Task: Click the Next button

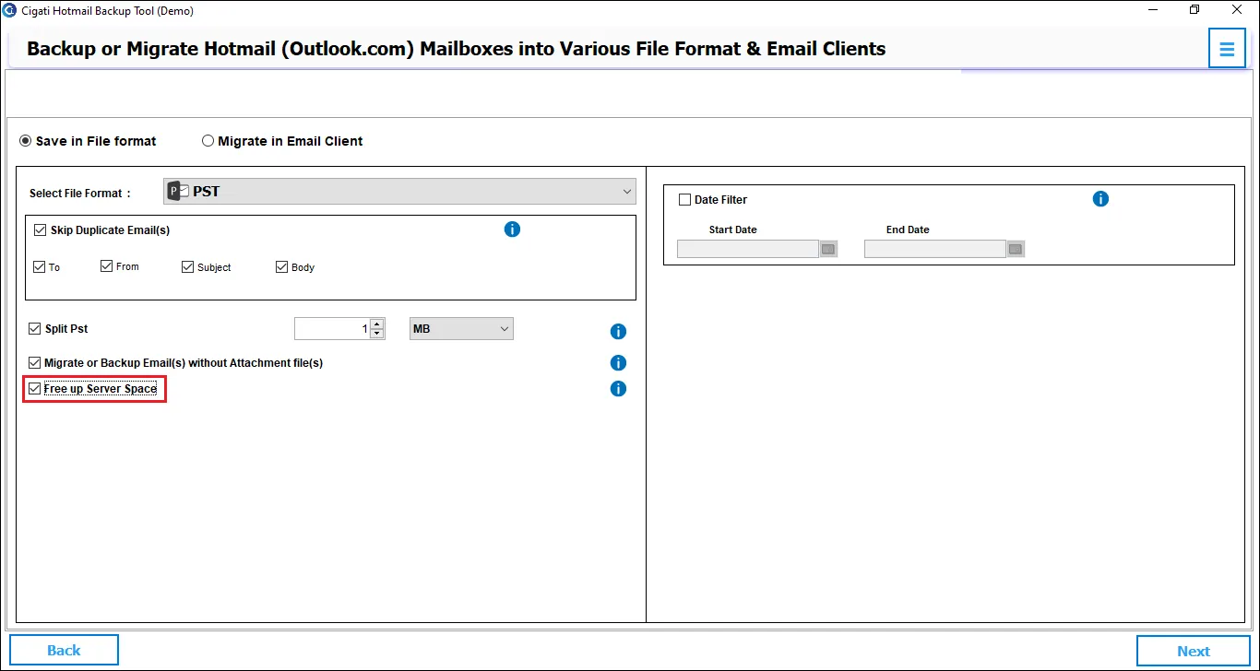Action: click(x=1194, y=651)
